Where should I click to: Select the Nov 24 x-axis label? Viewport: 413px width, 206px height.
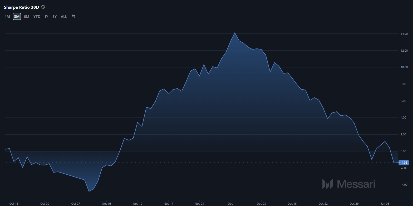199,204
